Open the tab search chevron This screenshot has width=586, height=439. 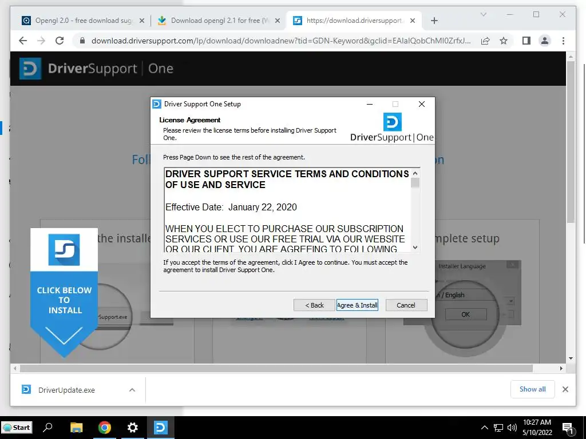pyautogui.click(x=483, y=14)
